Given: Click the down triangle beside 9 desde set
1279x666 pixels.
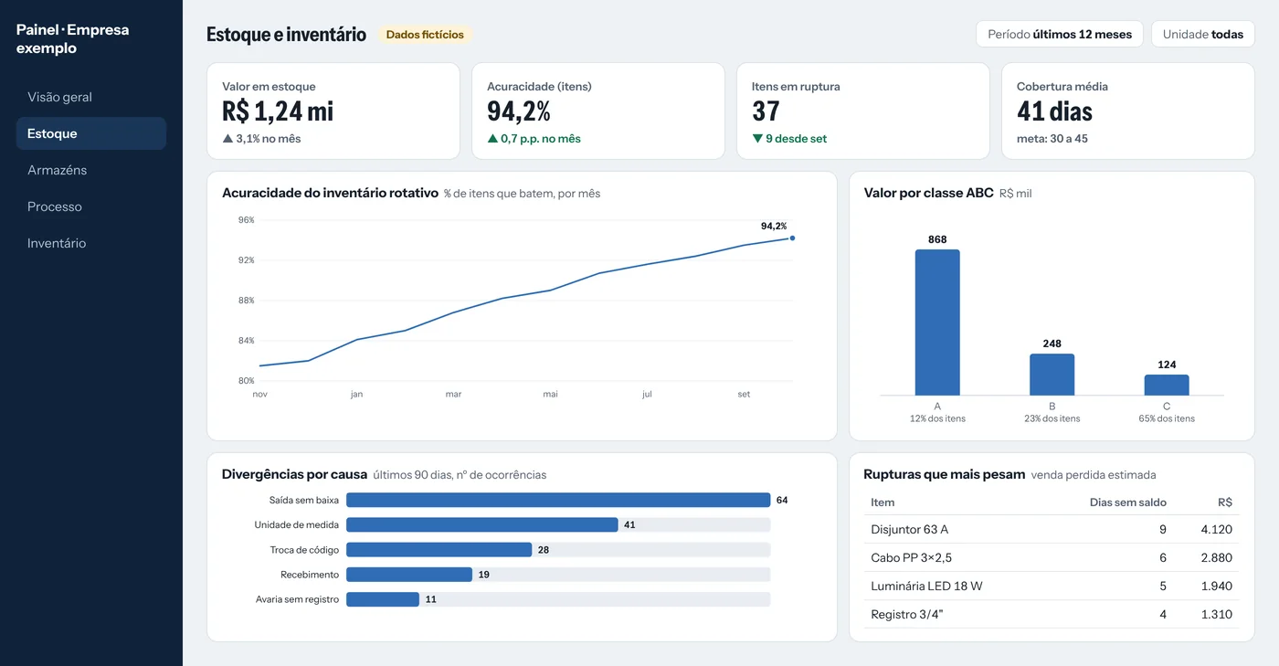Looking at the screenshot, I should [757, 139].
